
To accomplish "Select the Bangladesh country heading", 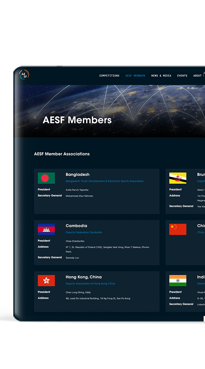I will (78, 175).
